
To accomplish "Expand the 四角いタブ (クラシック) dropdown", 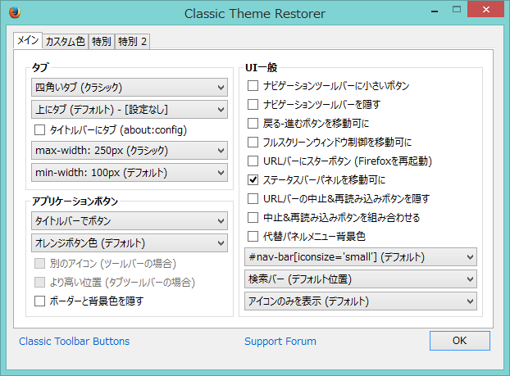I will (x=130, y=87).
